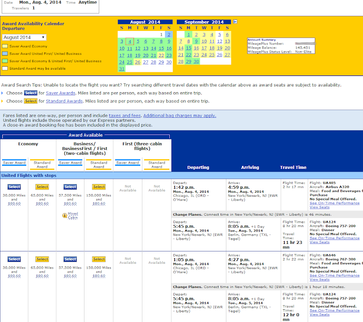Image resolution: width=363 pixels, height=322 pixels.
Task: Select Business Saver 57,500 miles for UA405
Action: click(70, 187)
